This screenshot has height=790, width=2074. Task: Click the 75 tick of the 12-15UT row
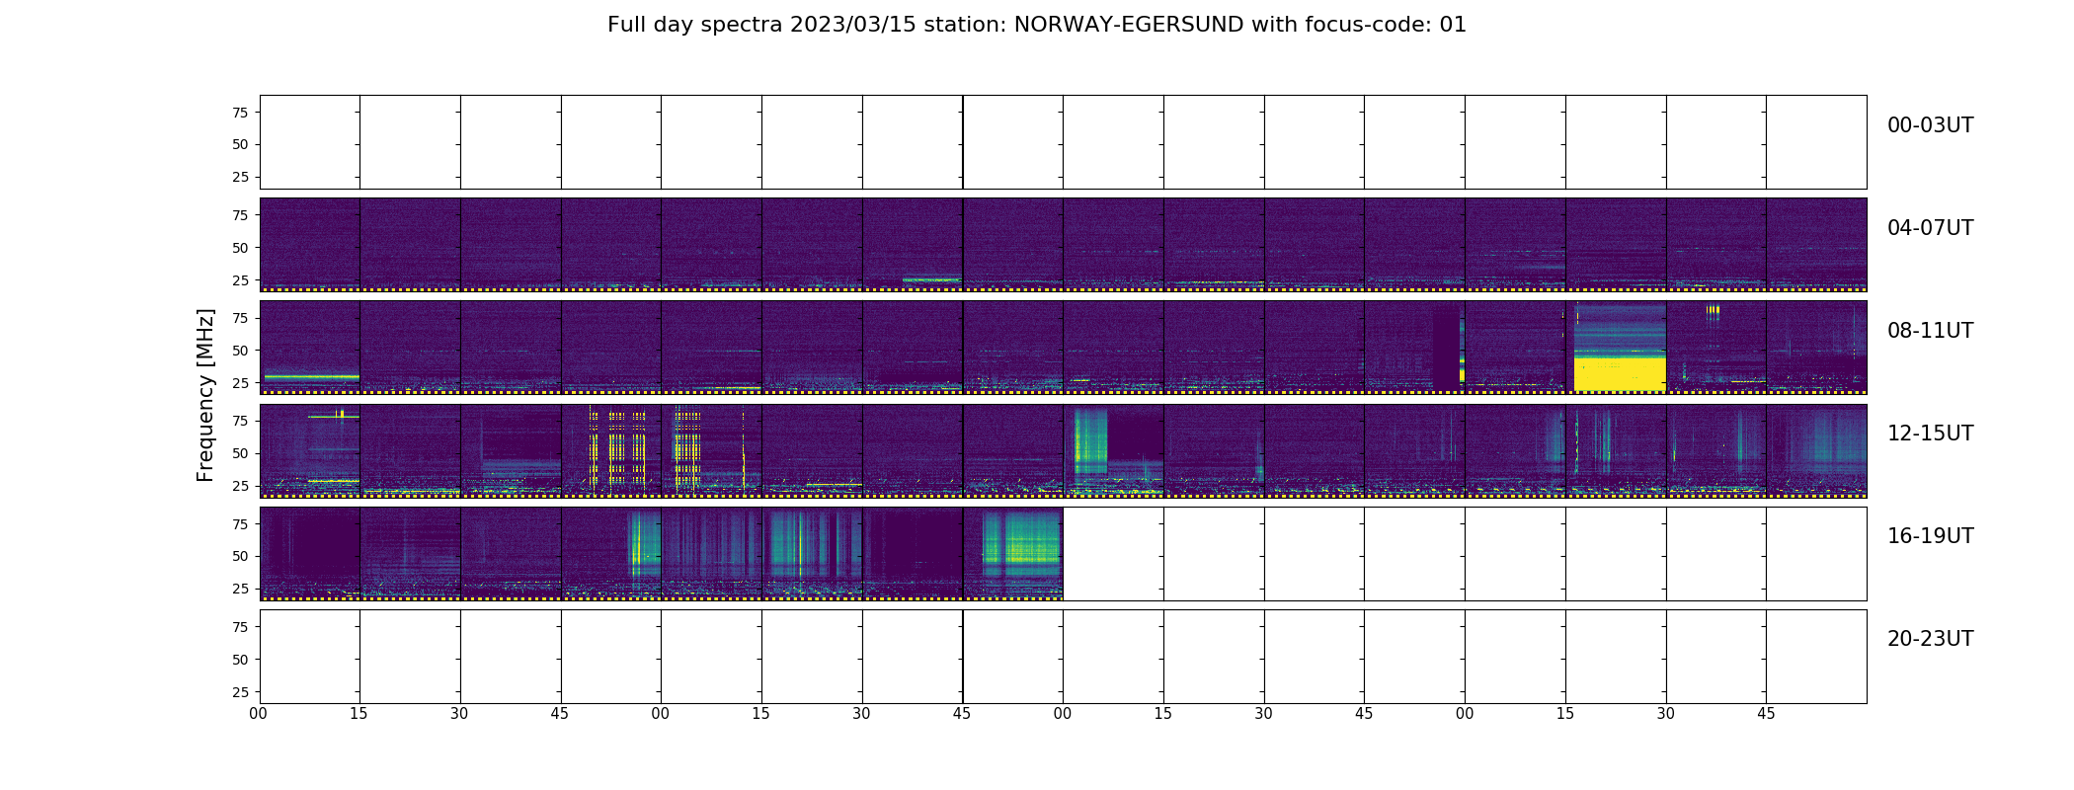click(x=240, y=421)
